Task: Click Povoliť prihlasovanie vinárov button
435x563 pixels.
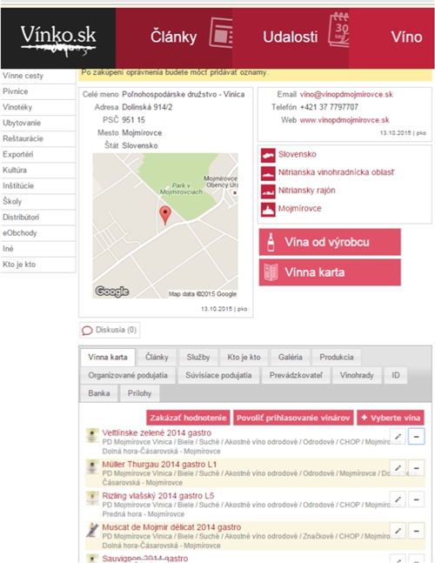Action: (293, 418)
